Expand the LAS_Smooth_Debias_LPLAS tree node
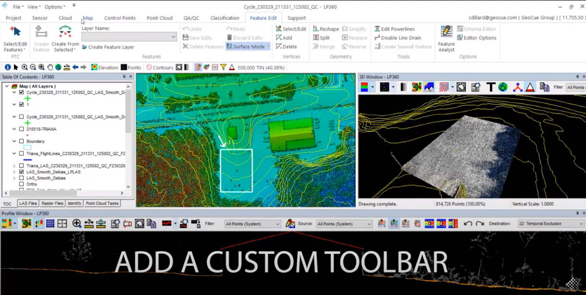The height and width of the screenshot is (295, 586). (14, 172)
